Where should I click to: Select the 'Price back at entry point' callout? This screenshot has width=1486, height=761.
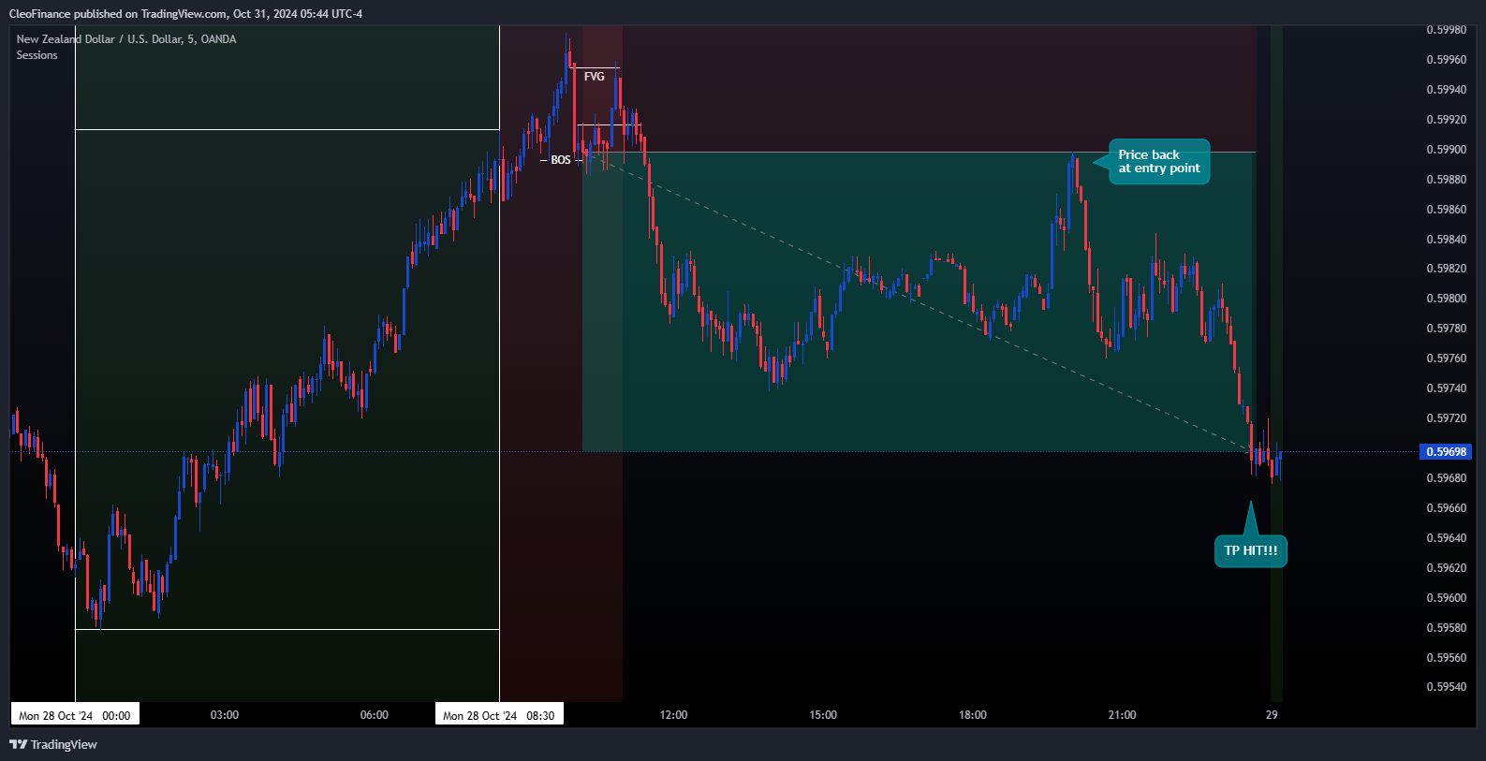click(1159, 162)
